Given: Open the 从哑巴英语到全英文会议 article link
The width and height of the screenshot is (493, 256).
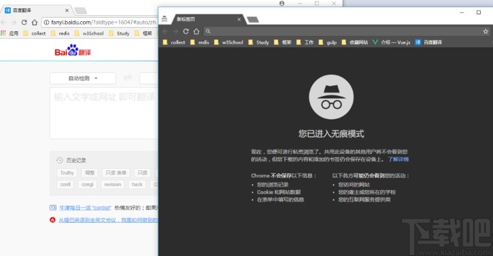Looking at the screenshot, I should point(109,220).
